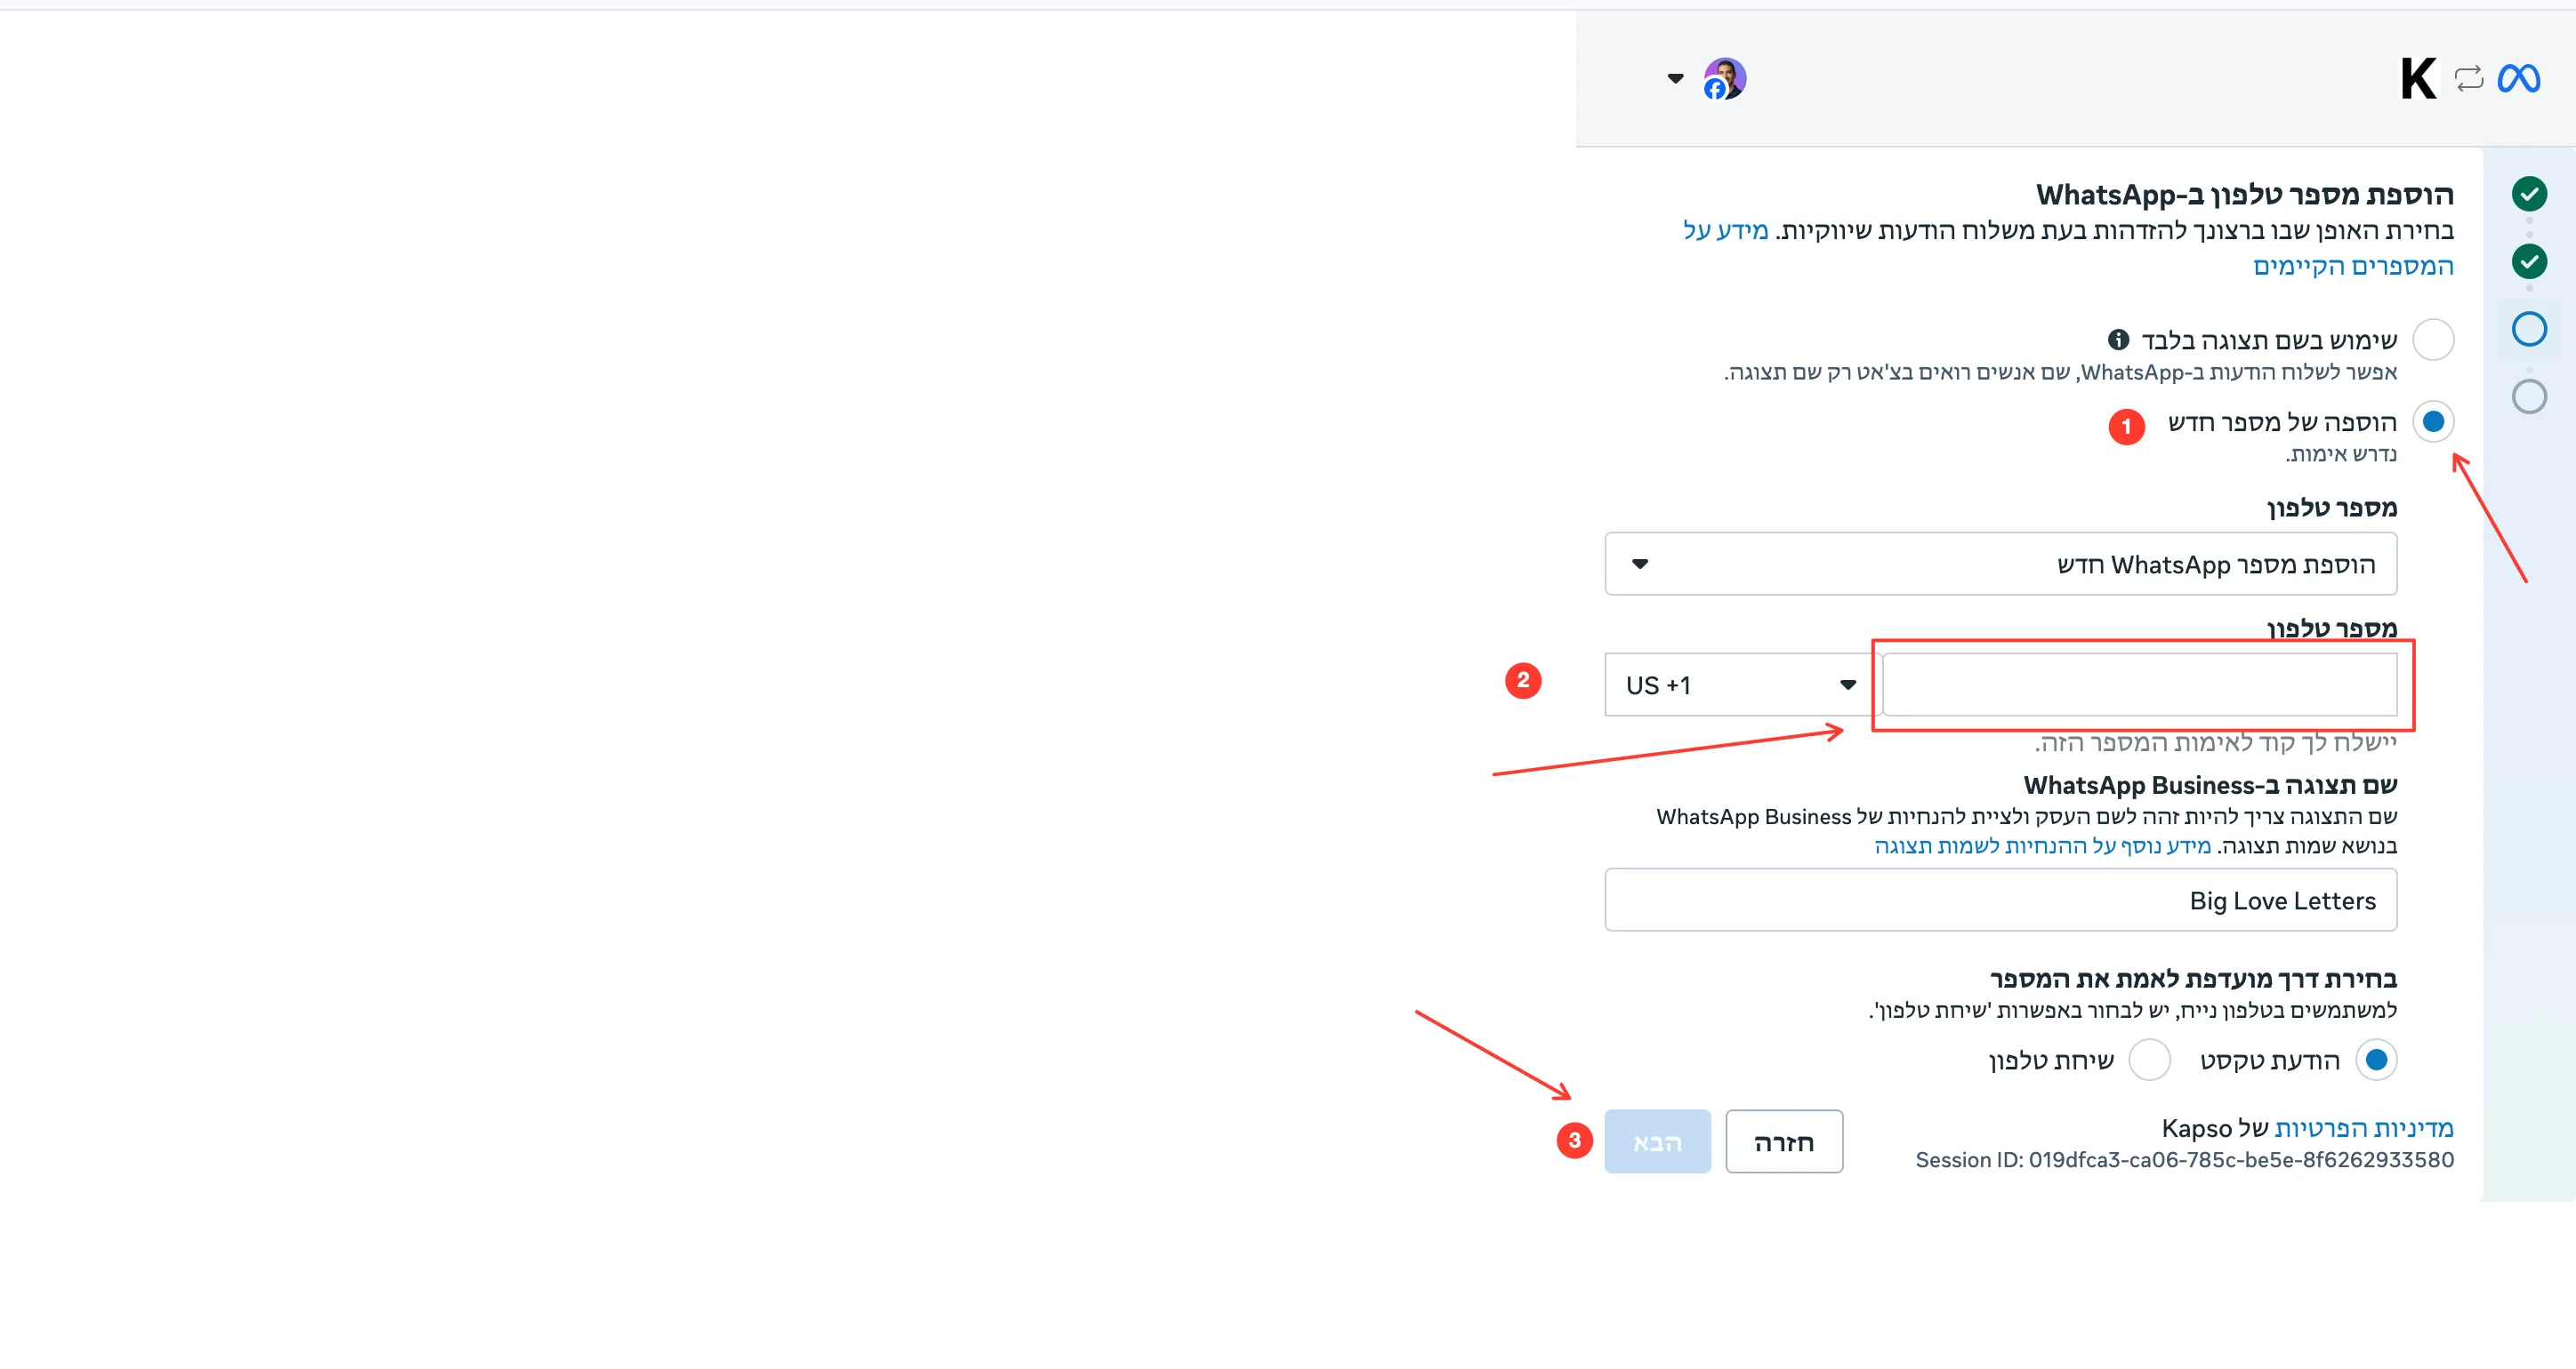Screen dimensions: 2576x1369
Task: Select the 'שימוש בשם תצוגה בלבד' radio option
Action: tap(2433, 340)
